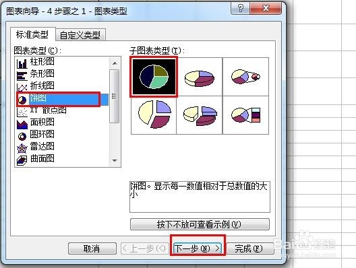Choose the flat pie sub-chart thumbnail

pyautogui.click(x=154, y=77)
